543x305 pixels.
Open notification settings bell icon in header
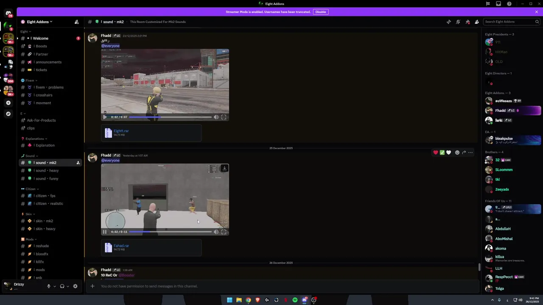pos(458,22)
